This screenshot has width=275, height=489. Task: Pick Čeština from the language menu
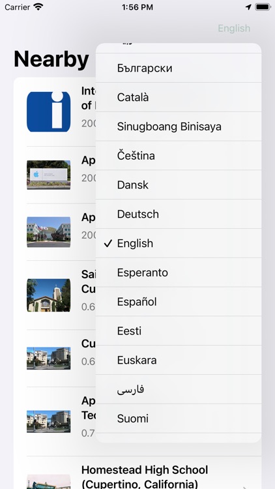coord(179,156)
